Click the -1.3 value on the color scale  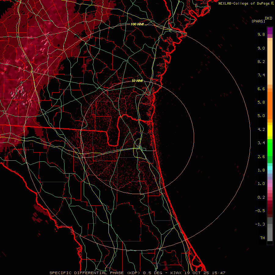(x=260, y=224)
